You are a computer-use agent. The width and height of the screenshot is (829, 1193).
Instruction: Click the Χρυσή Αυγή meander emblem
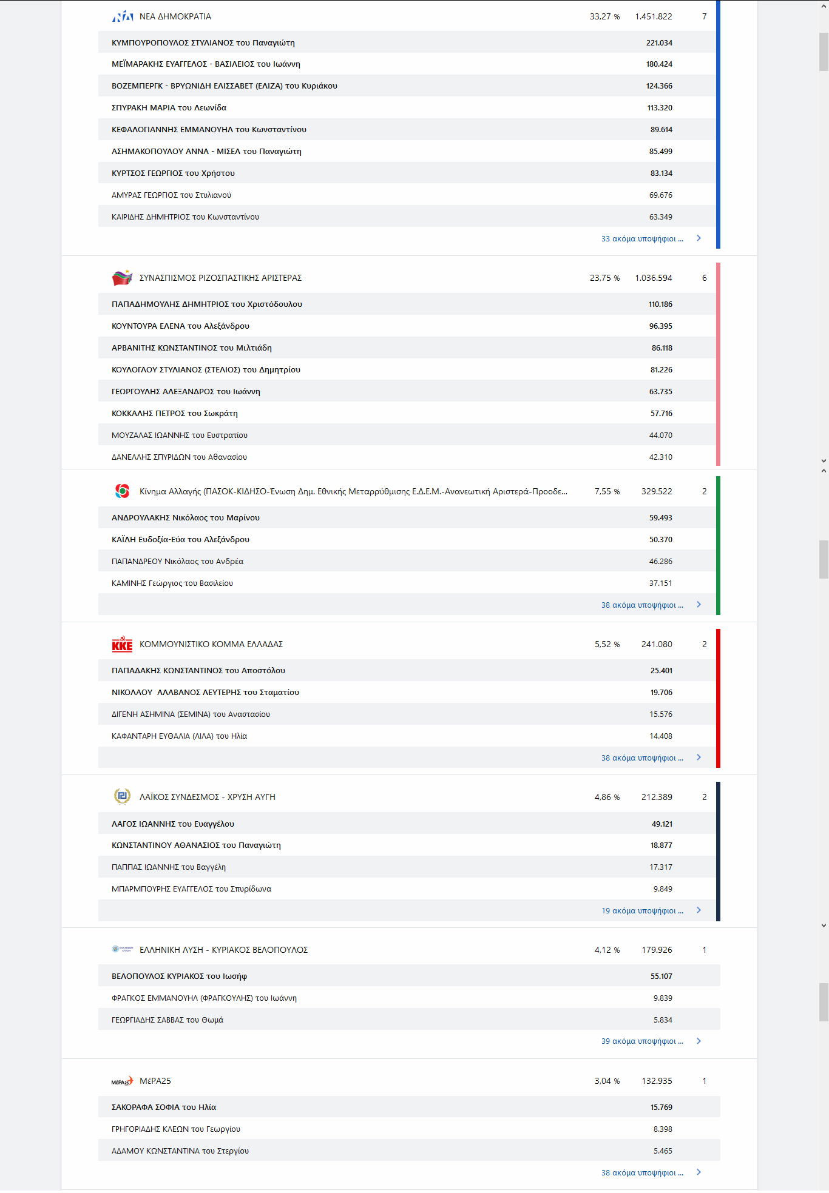pyautogui.click(x=122, y=796)
